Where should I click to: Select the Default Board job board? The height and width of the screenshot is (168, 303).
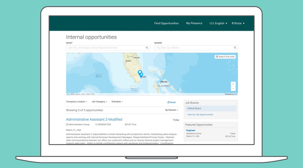[194, 108]
